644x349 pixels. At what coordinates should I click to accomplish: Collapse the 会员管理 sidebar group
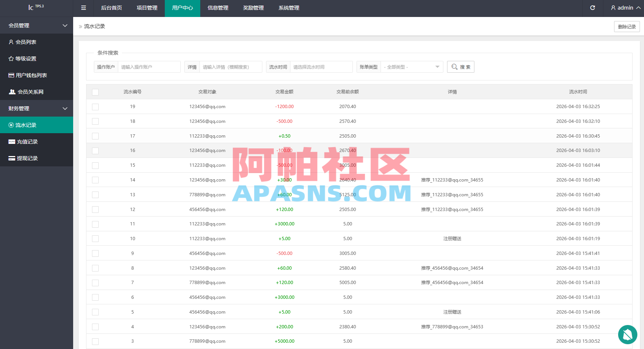tap(37, 25)
